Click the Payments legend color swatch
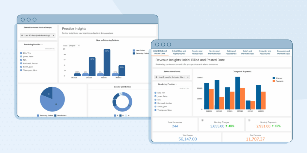The height and width of the screenshot is (153, 307). (273, 81)
